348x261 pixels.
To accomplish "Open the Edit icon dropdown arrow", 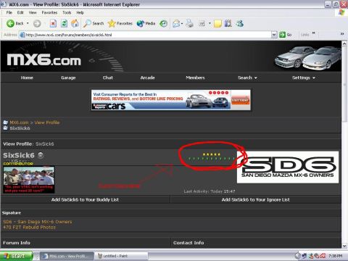I will [x=210, y=23].
